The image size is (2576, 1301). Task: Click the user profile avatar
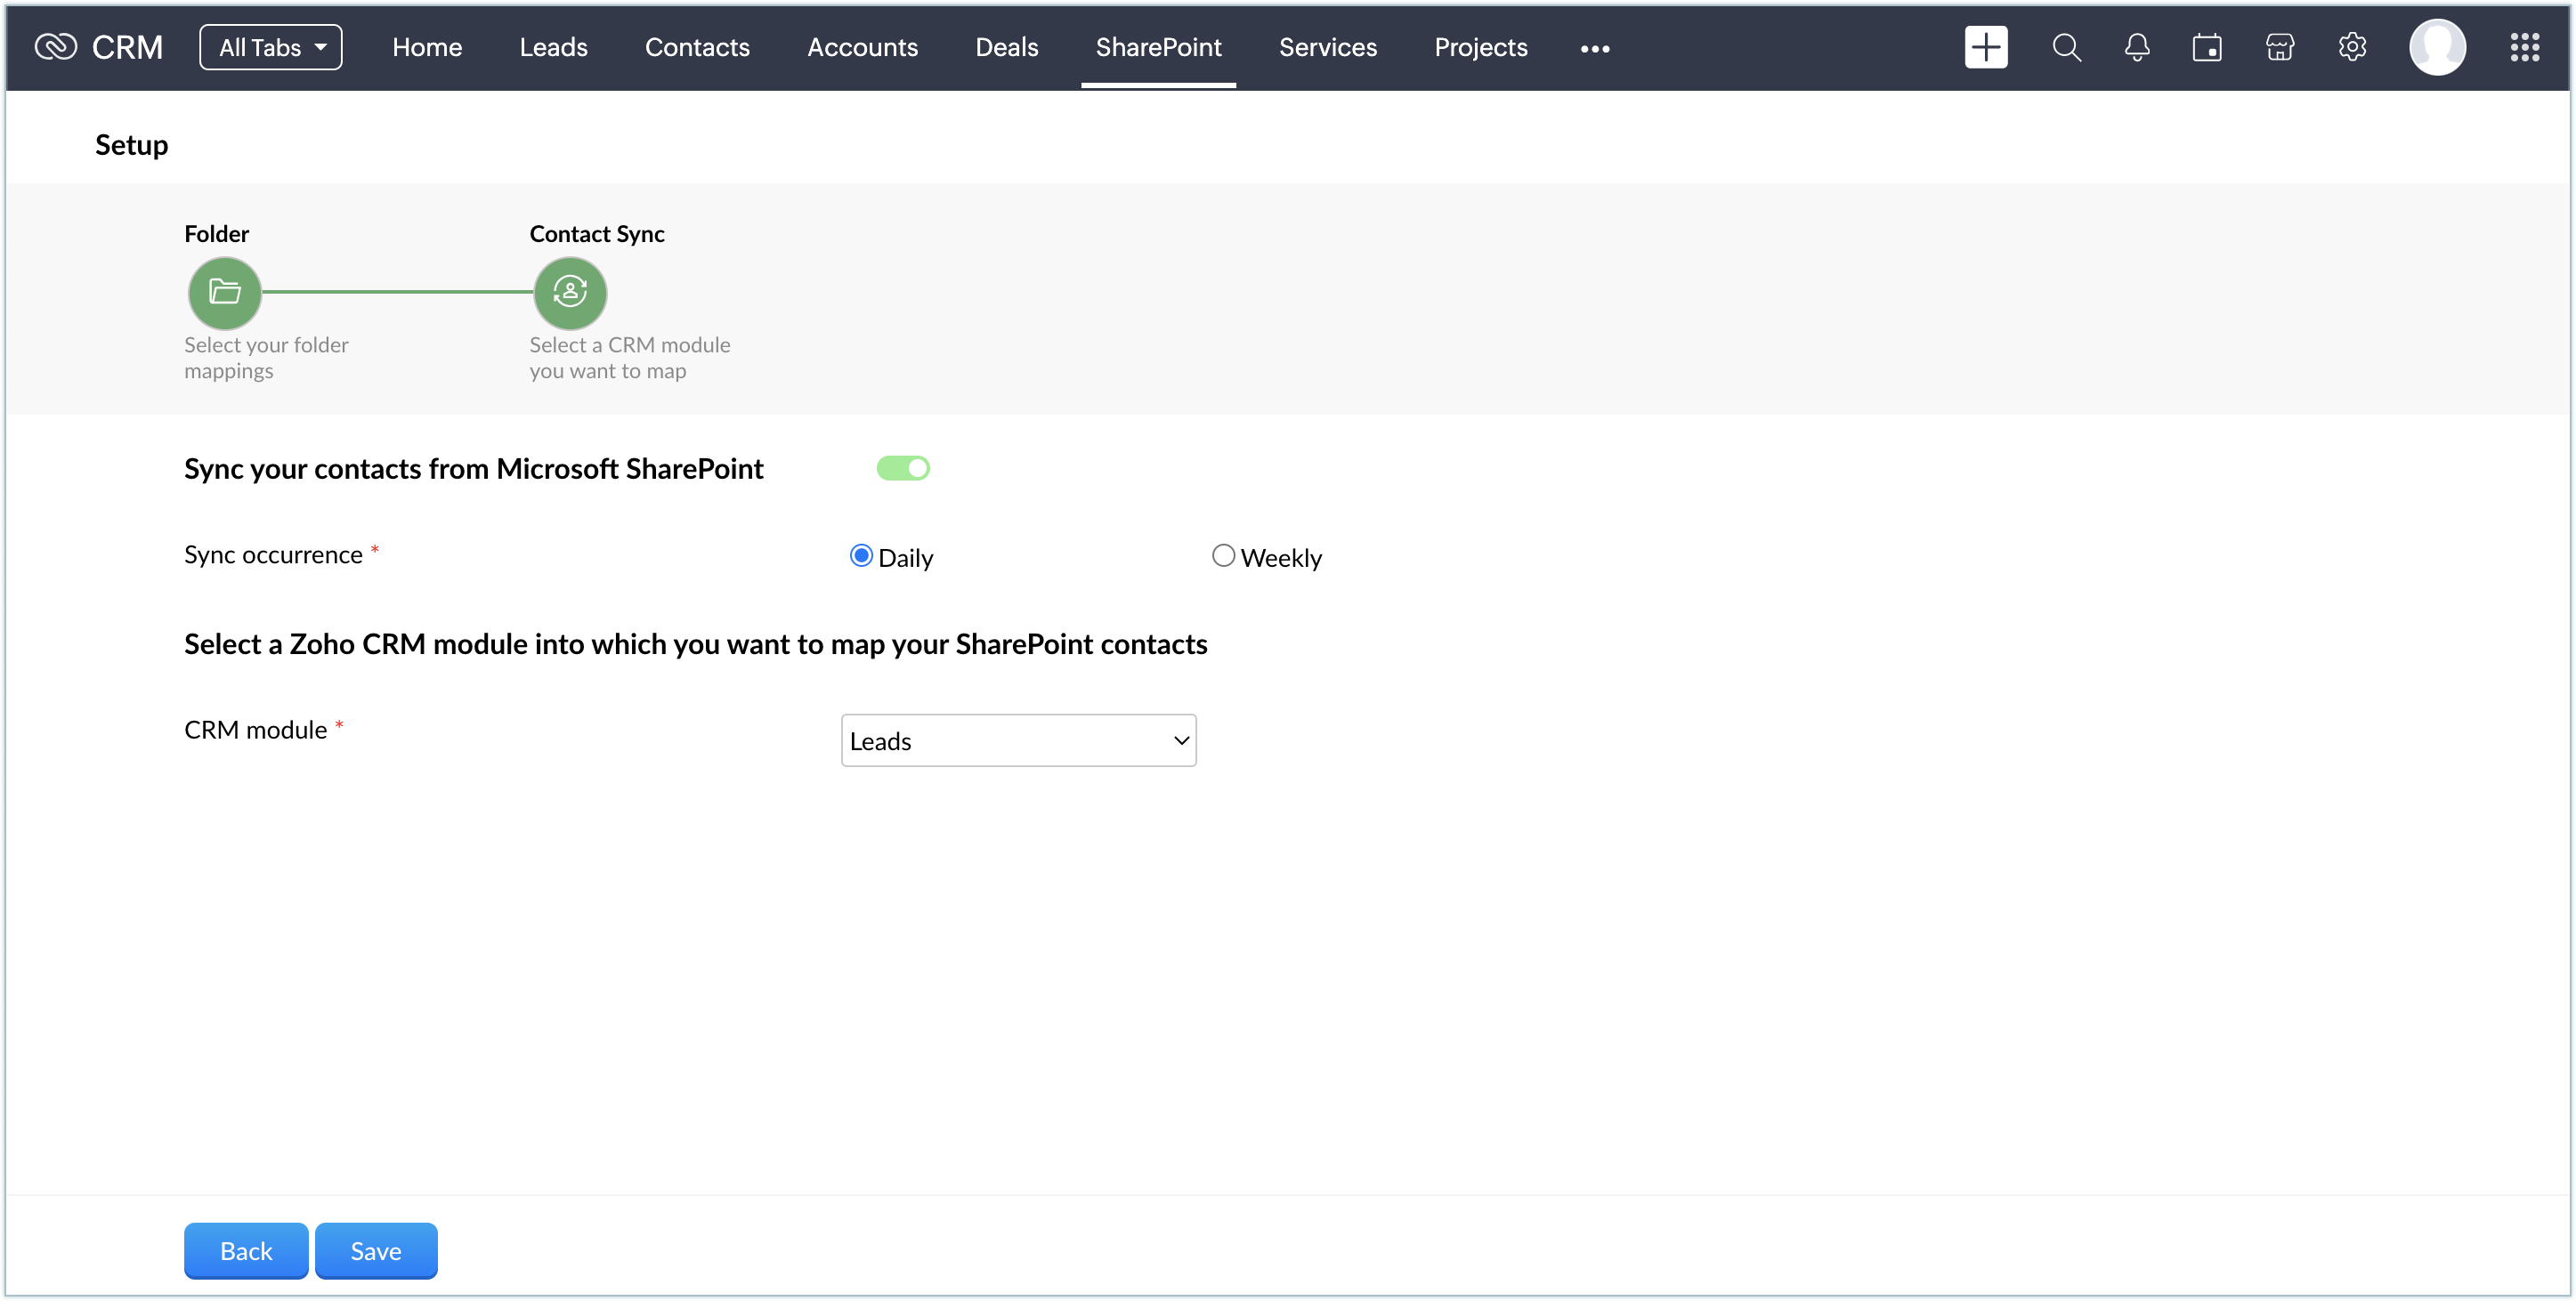point(2437,47)
